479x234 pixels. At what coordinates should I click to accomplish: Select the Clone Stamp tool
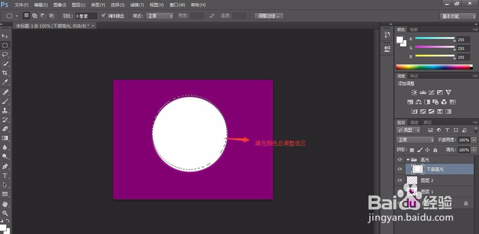pos(5,111)
